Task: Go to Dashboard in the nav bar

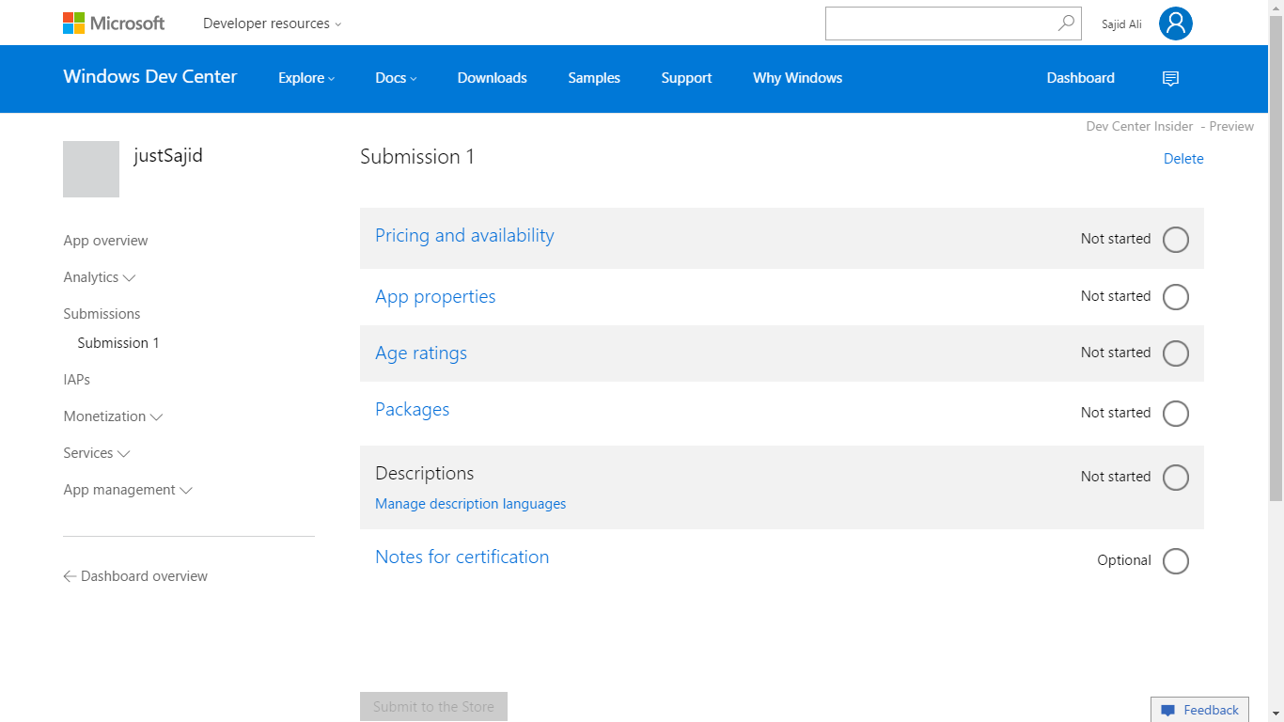Action: 1081,78
